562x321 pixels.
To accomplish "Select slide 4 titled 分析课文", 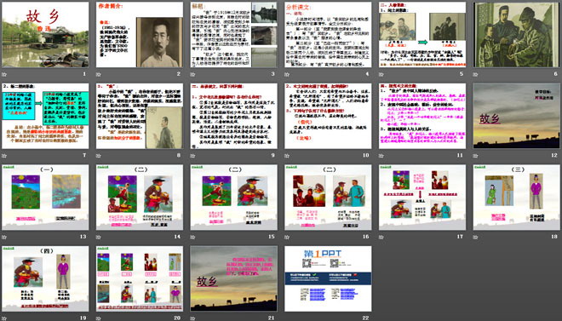I will 328,35.
